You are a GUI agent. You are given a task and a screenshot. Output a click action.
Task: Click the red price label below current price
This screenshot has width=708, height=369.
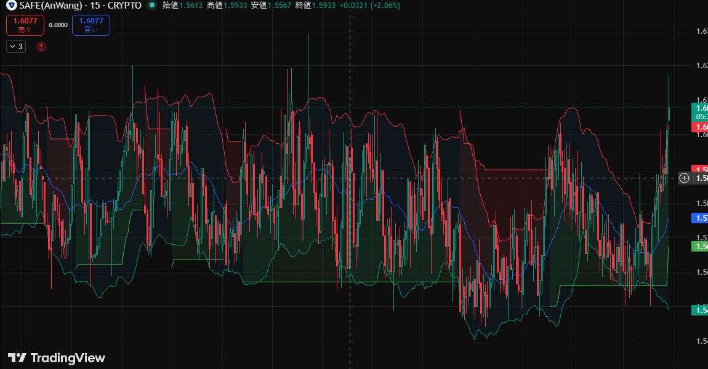click(x=700, y=127)
